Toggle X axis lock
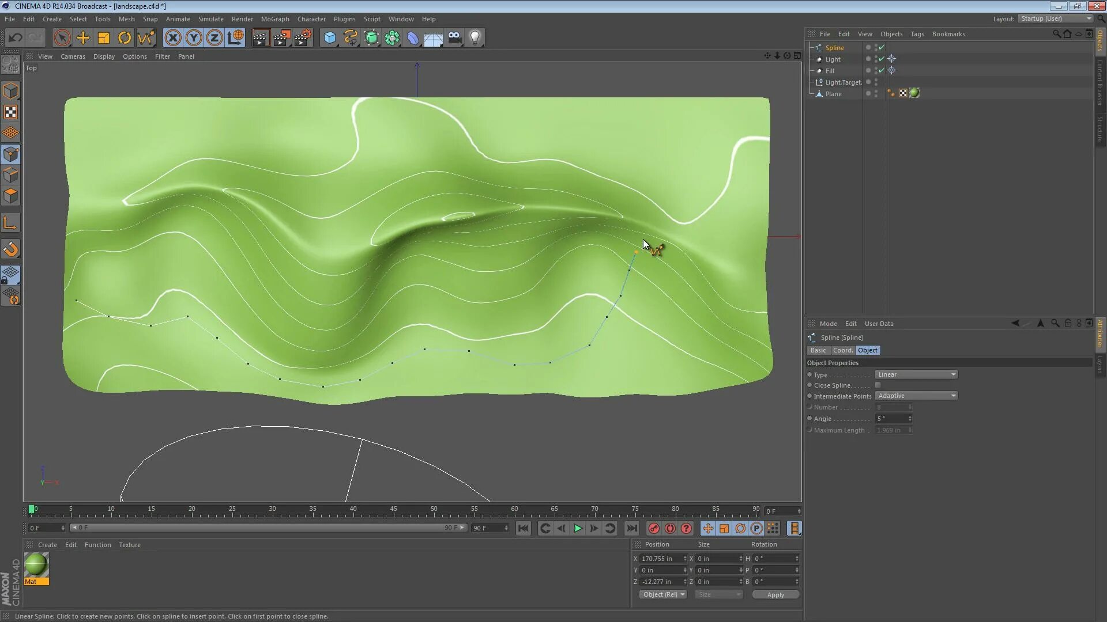This screenshot has height=622, width=1107. coord(172,38)
